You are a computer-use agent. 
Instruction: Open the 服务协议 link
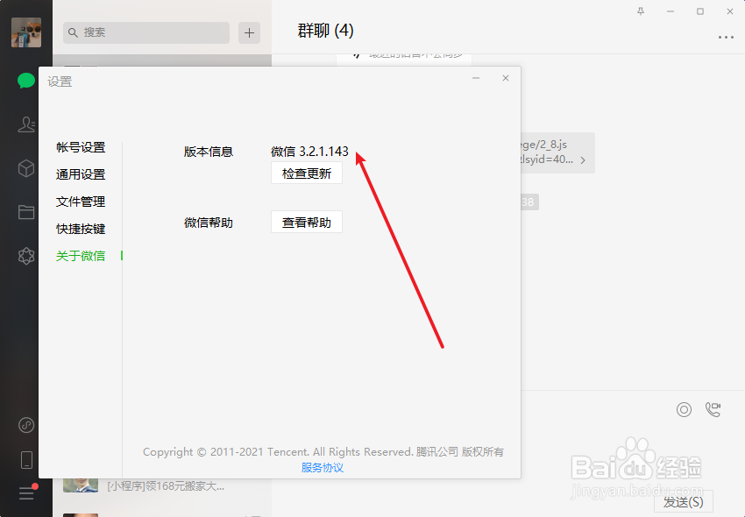pyautogui.click(x=323, y=468)
